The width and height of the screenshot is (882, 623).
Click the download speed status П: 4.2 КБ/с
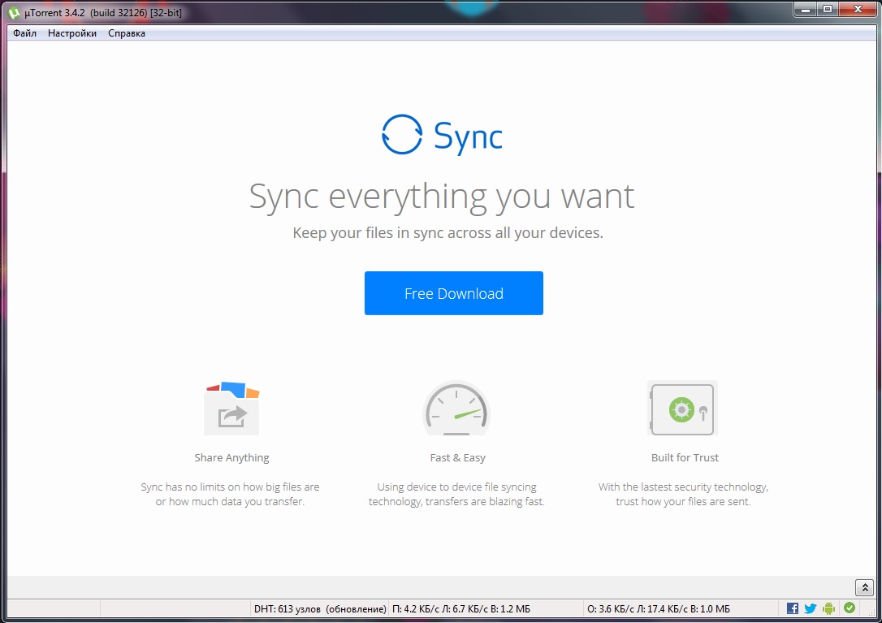click(461, 609)
